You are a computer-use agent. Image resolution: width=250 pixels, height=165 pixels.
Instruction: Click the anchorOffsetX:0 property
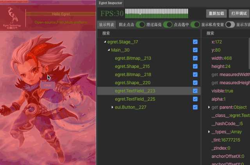tap(228, 156)
